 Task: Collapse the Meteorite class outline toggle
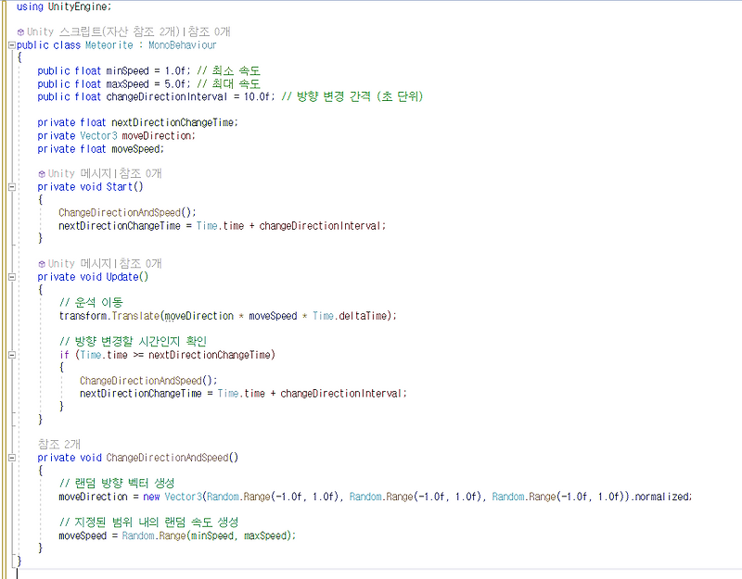(12, 45)
